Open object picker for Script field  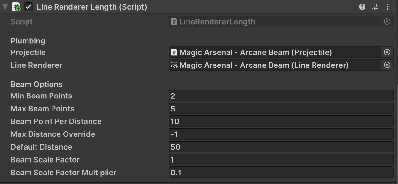[x=387, y=22]
